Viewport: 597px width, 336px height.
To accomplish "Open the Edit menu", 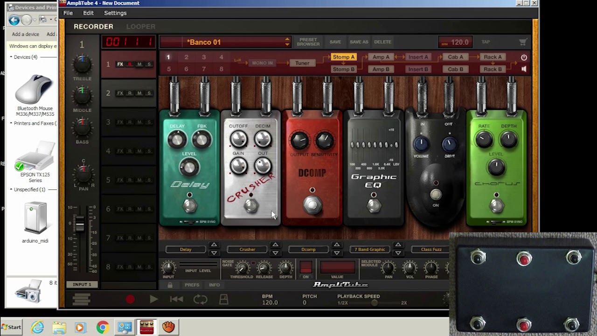I will pyautogui.click(x=89, y=13).
